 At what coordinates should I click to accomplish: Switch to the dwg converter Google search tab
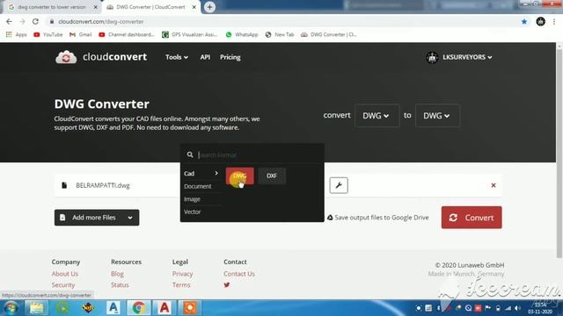pos(52,7)
